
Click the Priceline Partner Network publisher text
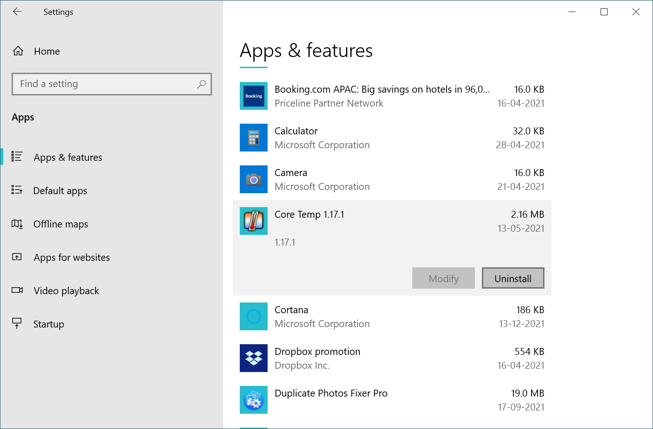click(329, 103)
